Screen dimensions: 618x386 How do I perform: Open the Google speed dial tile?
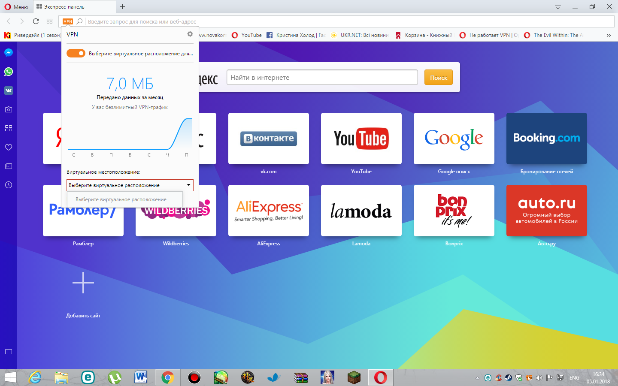pos(454,139)
